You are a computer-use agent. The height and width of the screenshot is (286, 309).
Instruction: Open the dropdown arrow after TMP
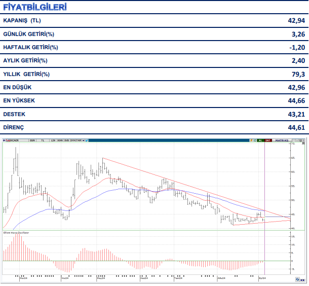[x=84, y=140]
